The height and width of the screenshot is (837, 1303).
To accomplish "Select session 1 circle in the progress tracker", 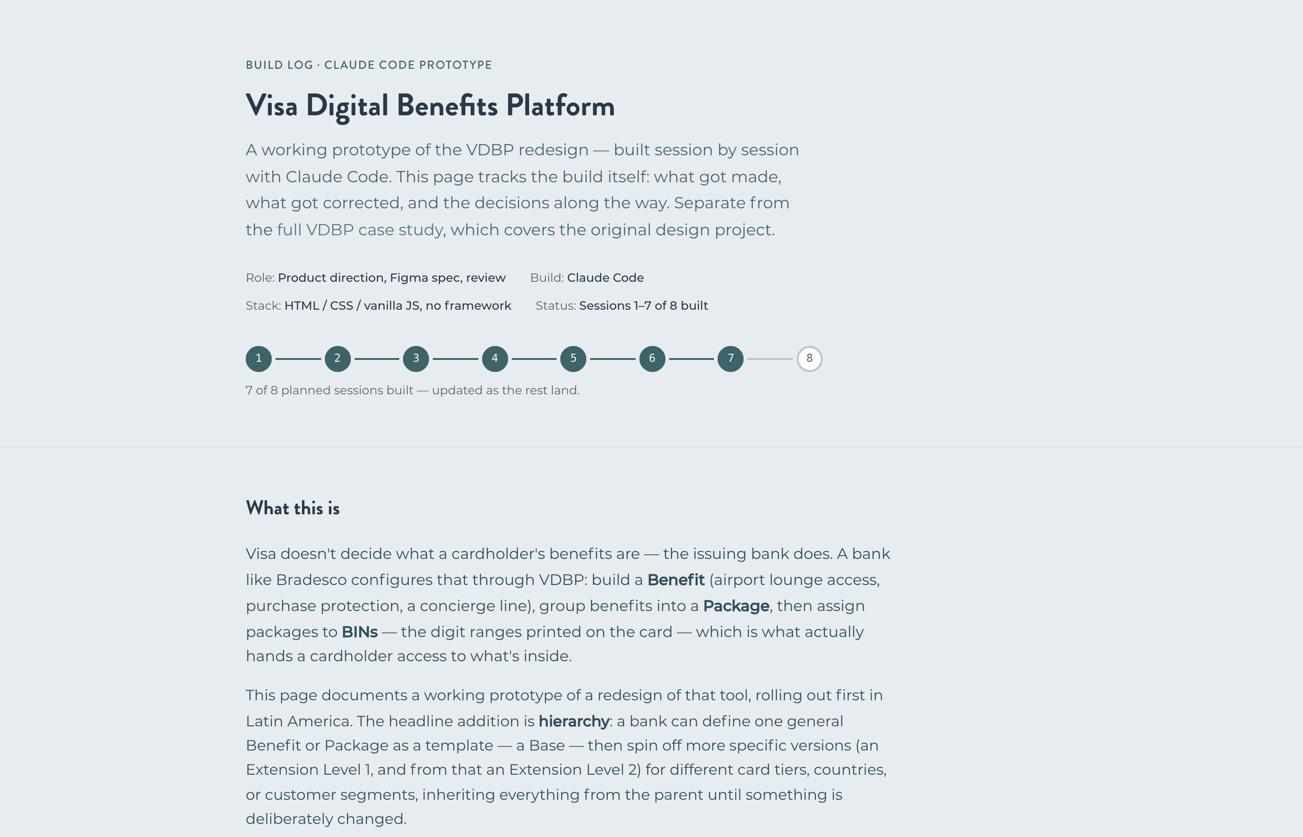I will click(259, 359).
